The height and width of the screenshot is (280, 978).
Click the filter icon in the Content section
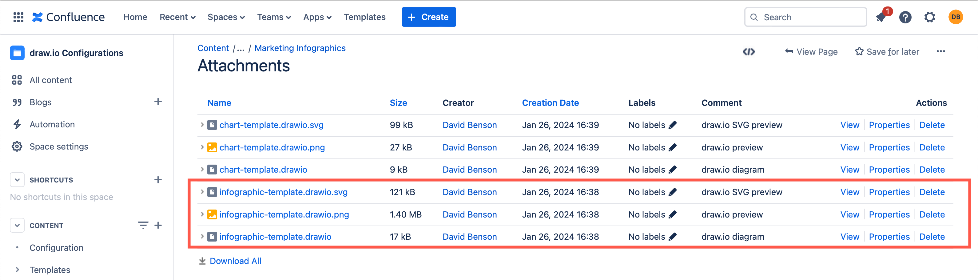tap(142, 225)
